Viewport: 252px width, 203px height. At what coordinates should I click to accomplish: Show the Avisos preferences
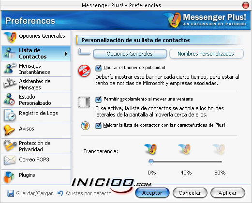click(x=36, y=131)
